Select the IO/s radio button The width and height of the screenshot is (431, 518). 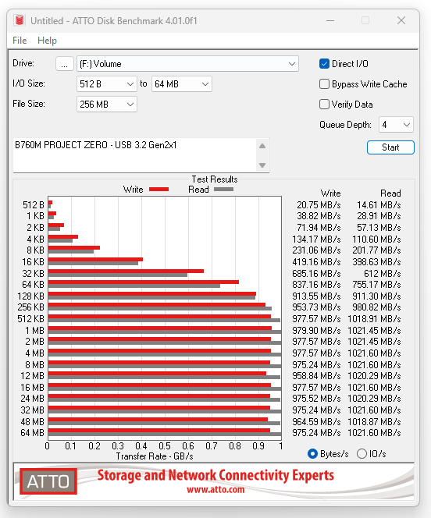click(x=362, y=453)
